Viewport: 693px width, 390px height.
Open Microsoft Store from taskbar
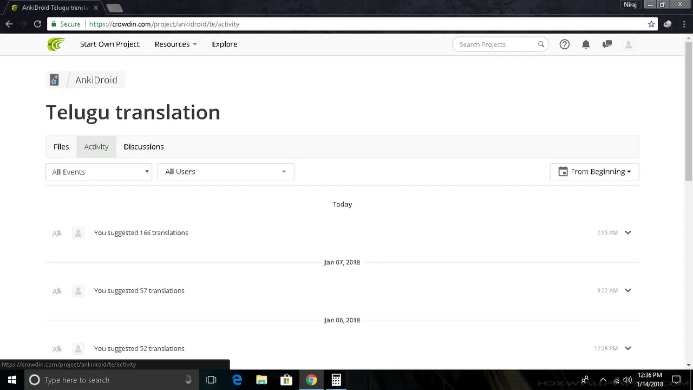click(x=286, y=380)
